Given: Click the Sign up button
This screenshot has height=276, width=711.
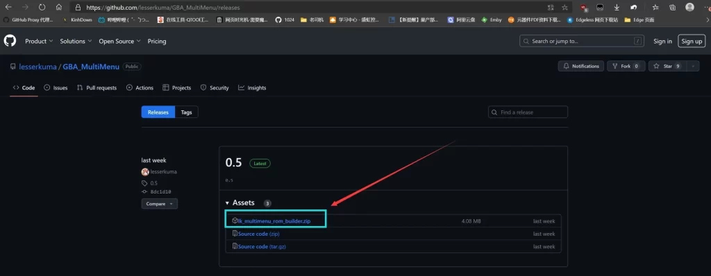Looking at the screenshot, I should click(x=692, y=41).
